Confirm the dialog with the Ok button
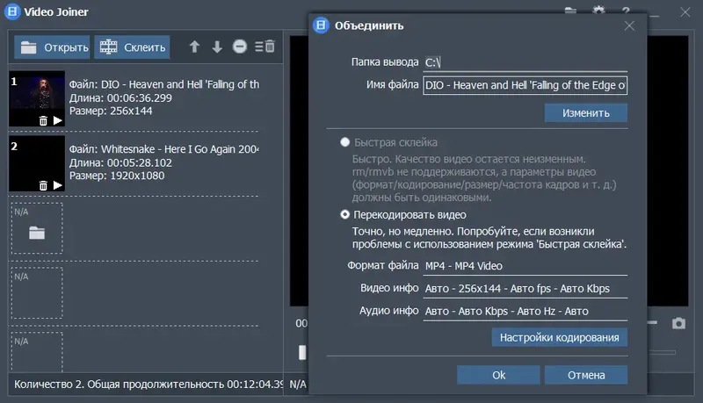Viewport: 703px width, 403px height. (x=498, y=375)
